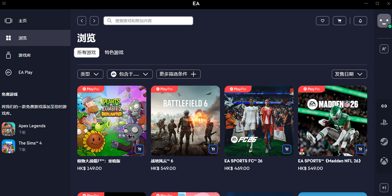392x196 pixels.
Task: Go forward with the right arrow button
Action: click(x=94, y=21)
